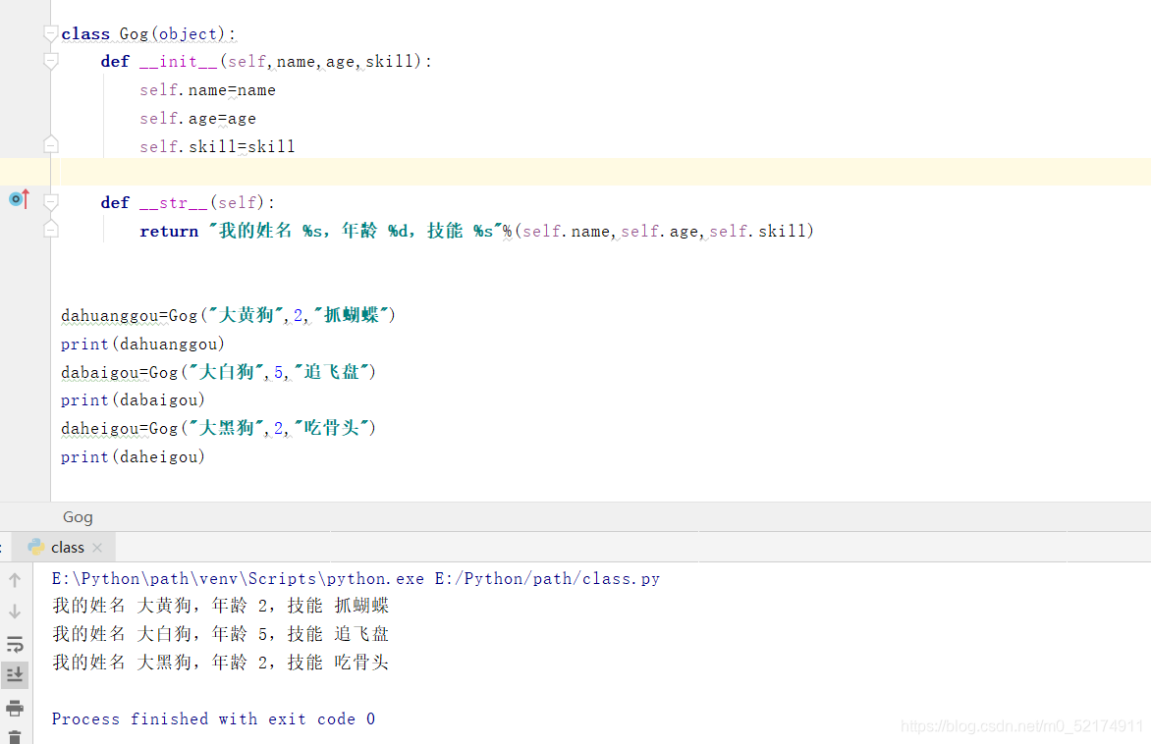Select the class run tab
1151x744 pixels.
(x=65, y=548)
